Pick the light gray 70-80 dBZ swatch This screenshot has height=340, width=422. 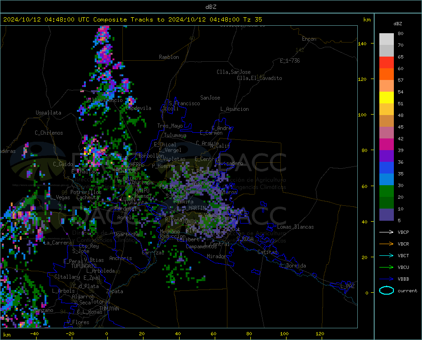(x=386, y=39)
